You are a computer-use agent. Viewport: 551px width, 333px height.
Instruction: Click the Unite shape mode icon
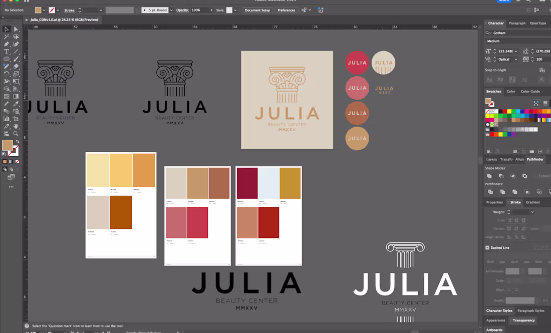489,176
